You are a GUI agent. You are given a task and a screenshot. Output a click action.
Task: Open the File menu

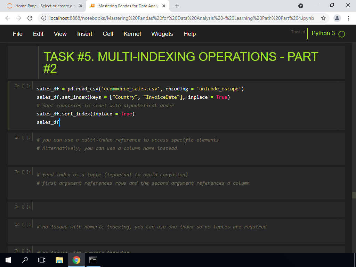pyautogui.click(x=17, y=34)
